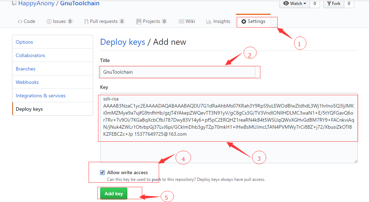
Task: Open the HappyAnony user profile link
Action: click(36, 3)
